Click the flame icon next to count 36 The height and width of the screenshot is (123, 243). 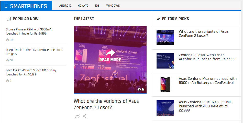tap(7, 40)
